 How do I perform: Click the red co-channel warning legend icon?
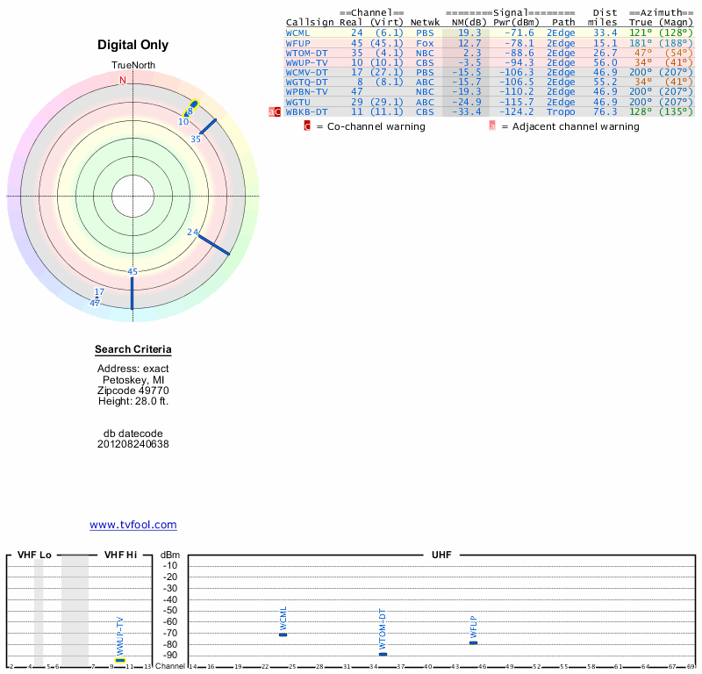click(x=307, y=126)
